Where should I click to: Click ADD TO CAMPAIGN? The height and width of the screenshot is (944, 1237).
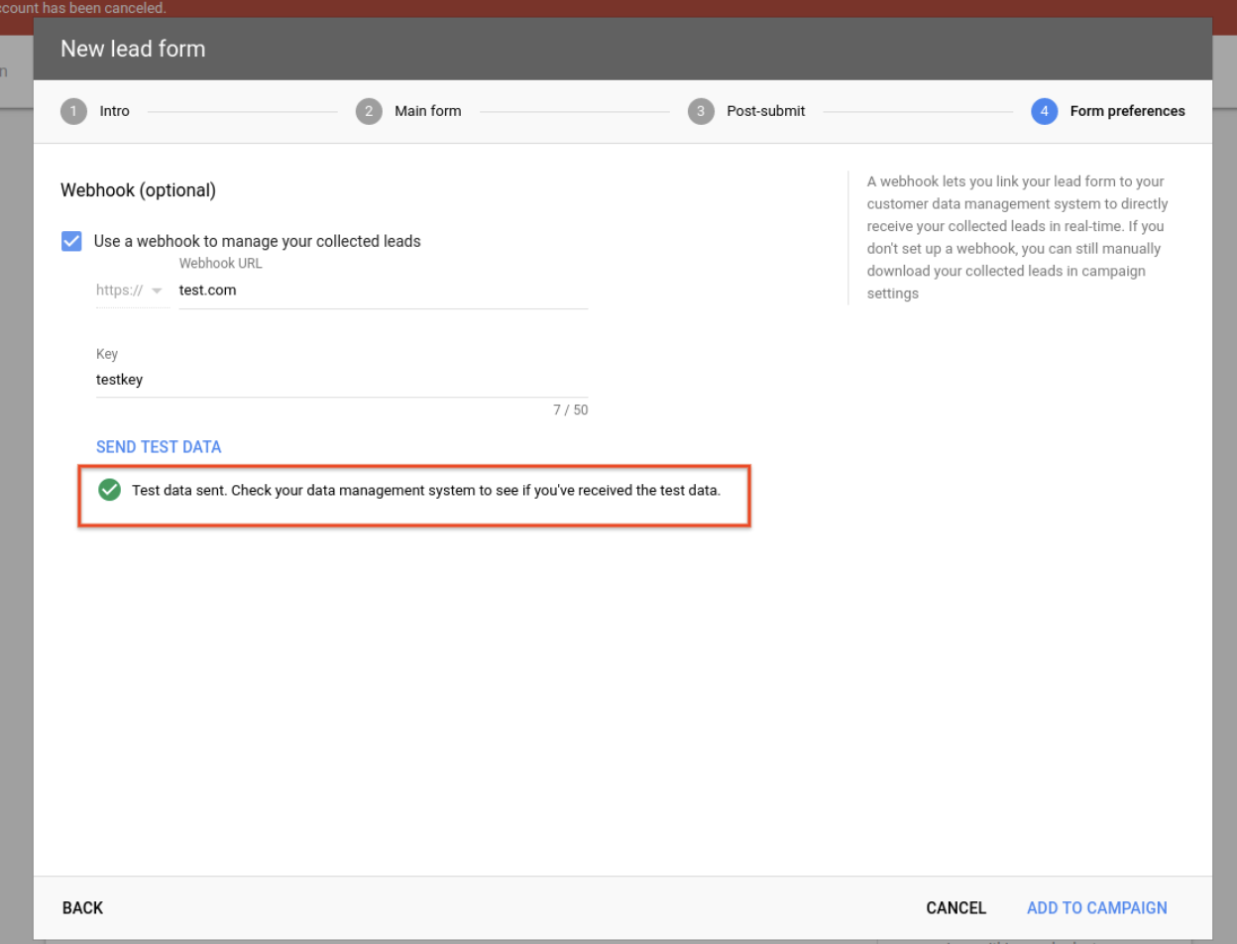[1096, 907]
